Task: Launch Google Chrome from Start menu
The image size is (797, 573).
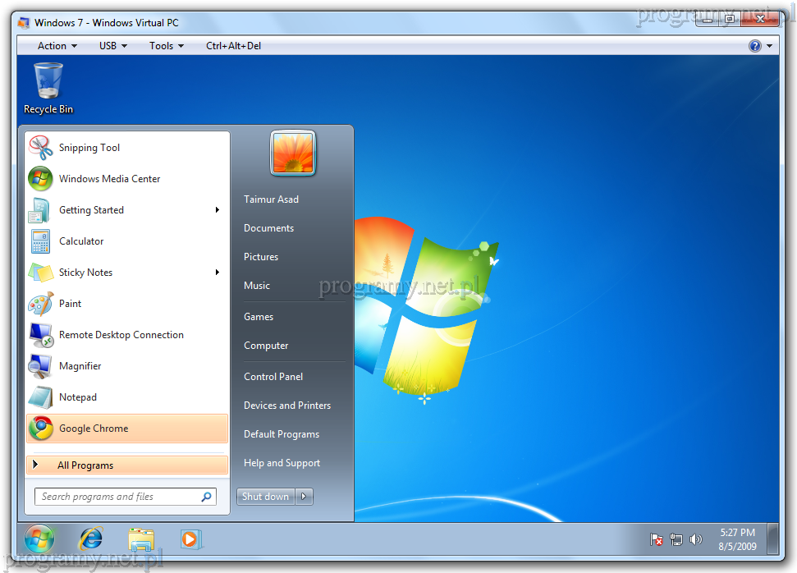Action: coord(94,429)
